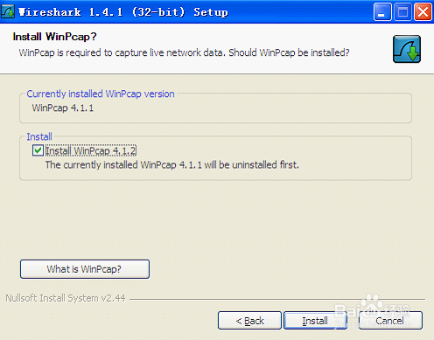
Task: Open the Wireshark title bar system icon
Action: 8,12
